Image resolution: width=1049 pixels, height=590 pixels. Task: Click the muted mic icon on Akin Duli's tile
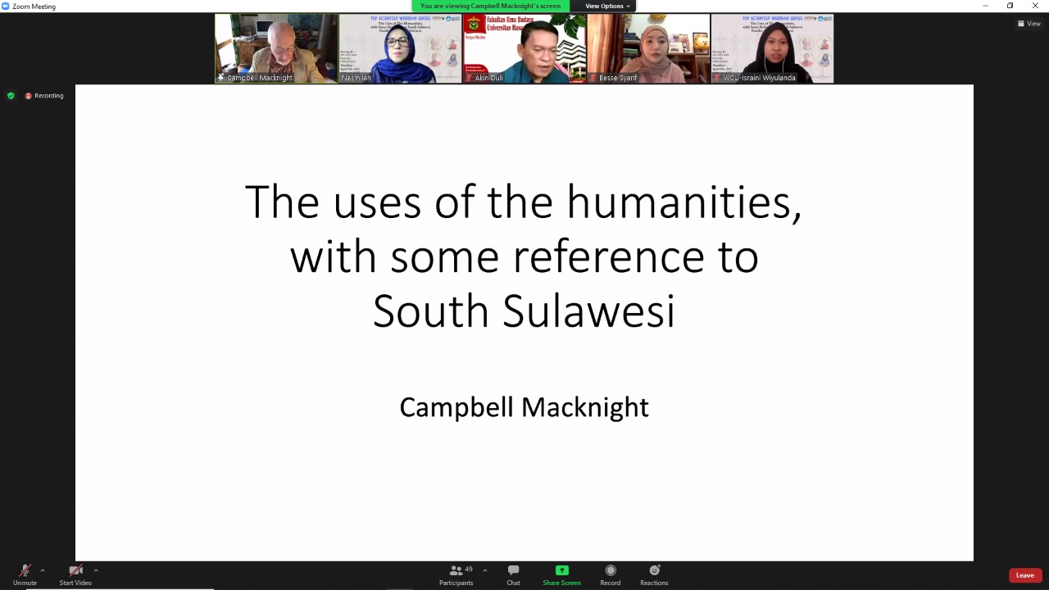click(x=470, y=78)
